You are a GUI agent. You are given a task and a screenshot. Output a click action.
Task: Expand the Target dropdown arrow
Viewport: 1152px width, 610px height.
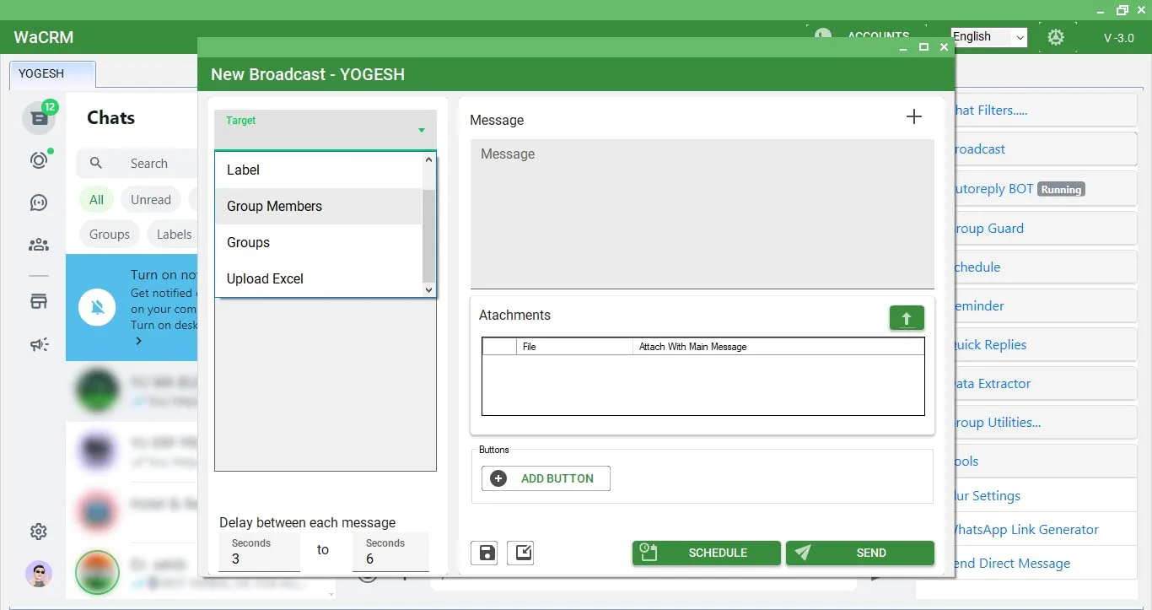coord(421,130)
